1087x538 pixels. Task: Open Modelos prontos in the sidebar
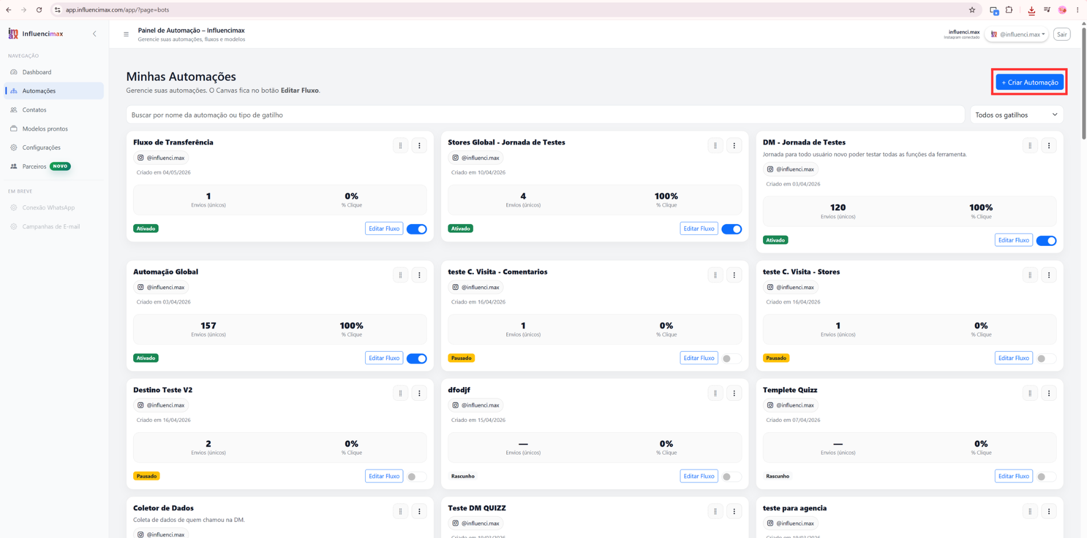(x=54, y=129)
